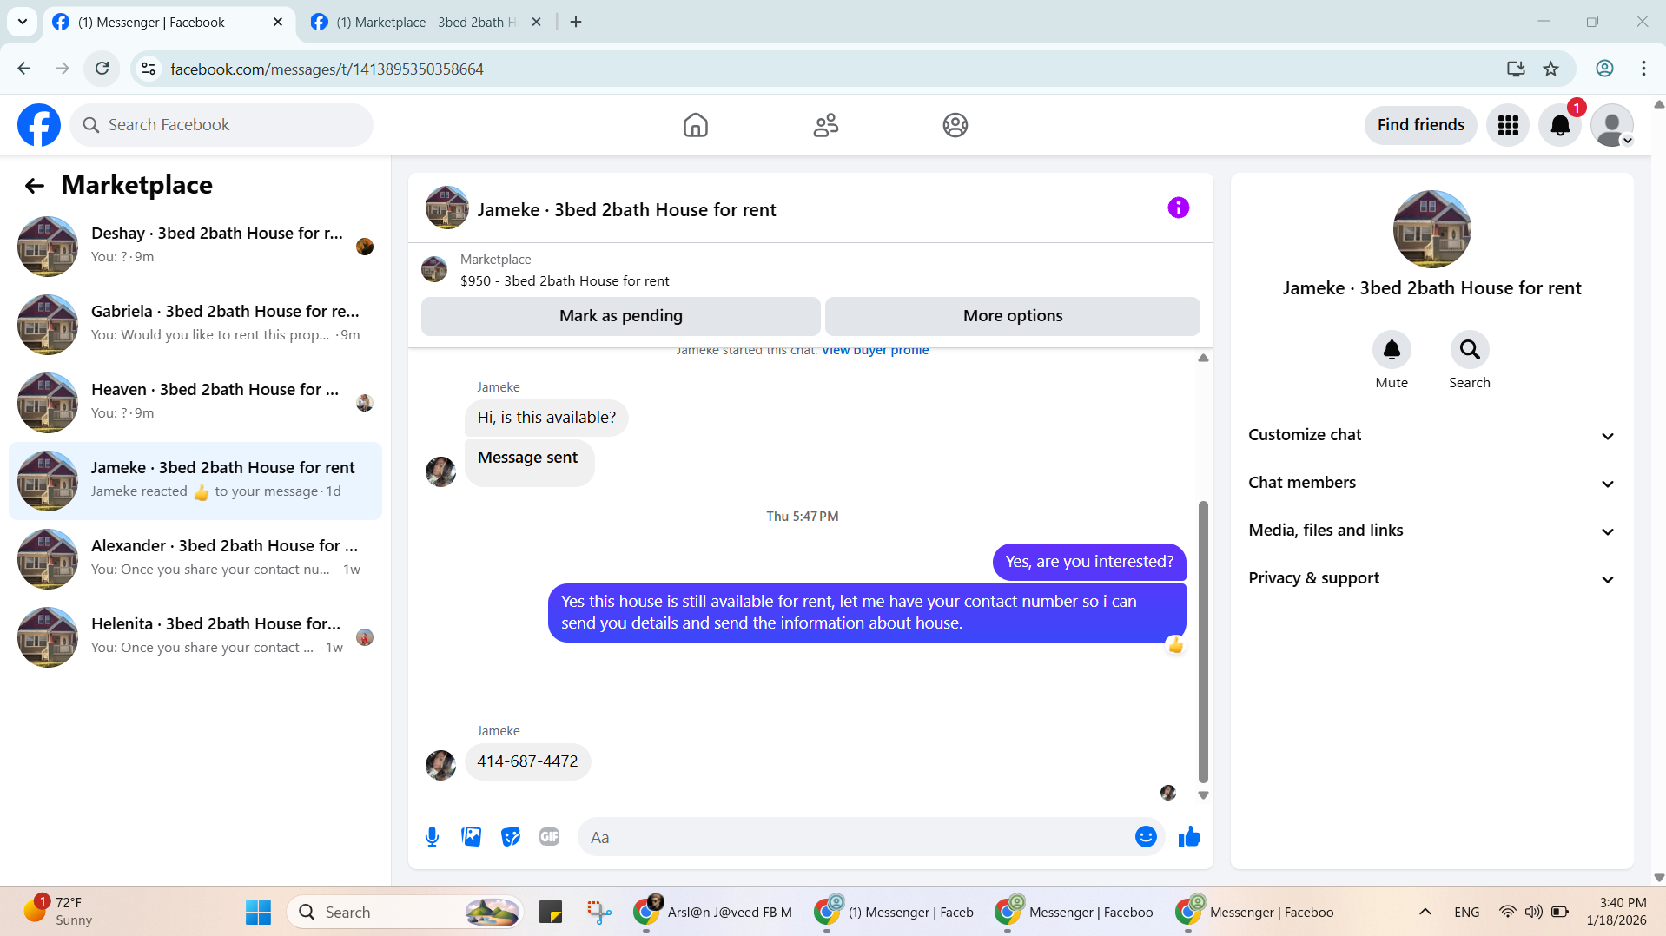The height and width of the screenshot is (936, 1666).
Task: Open the Arsl@n J@veed FB Chrome window
Action: tap(712, 912)
